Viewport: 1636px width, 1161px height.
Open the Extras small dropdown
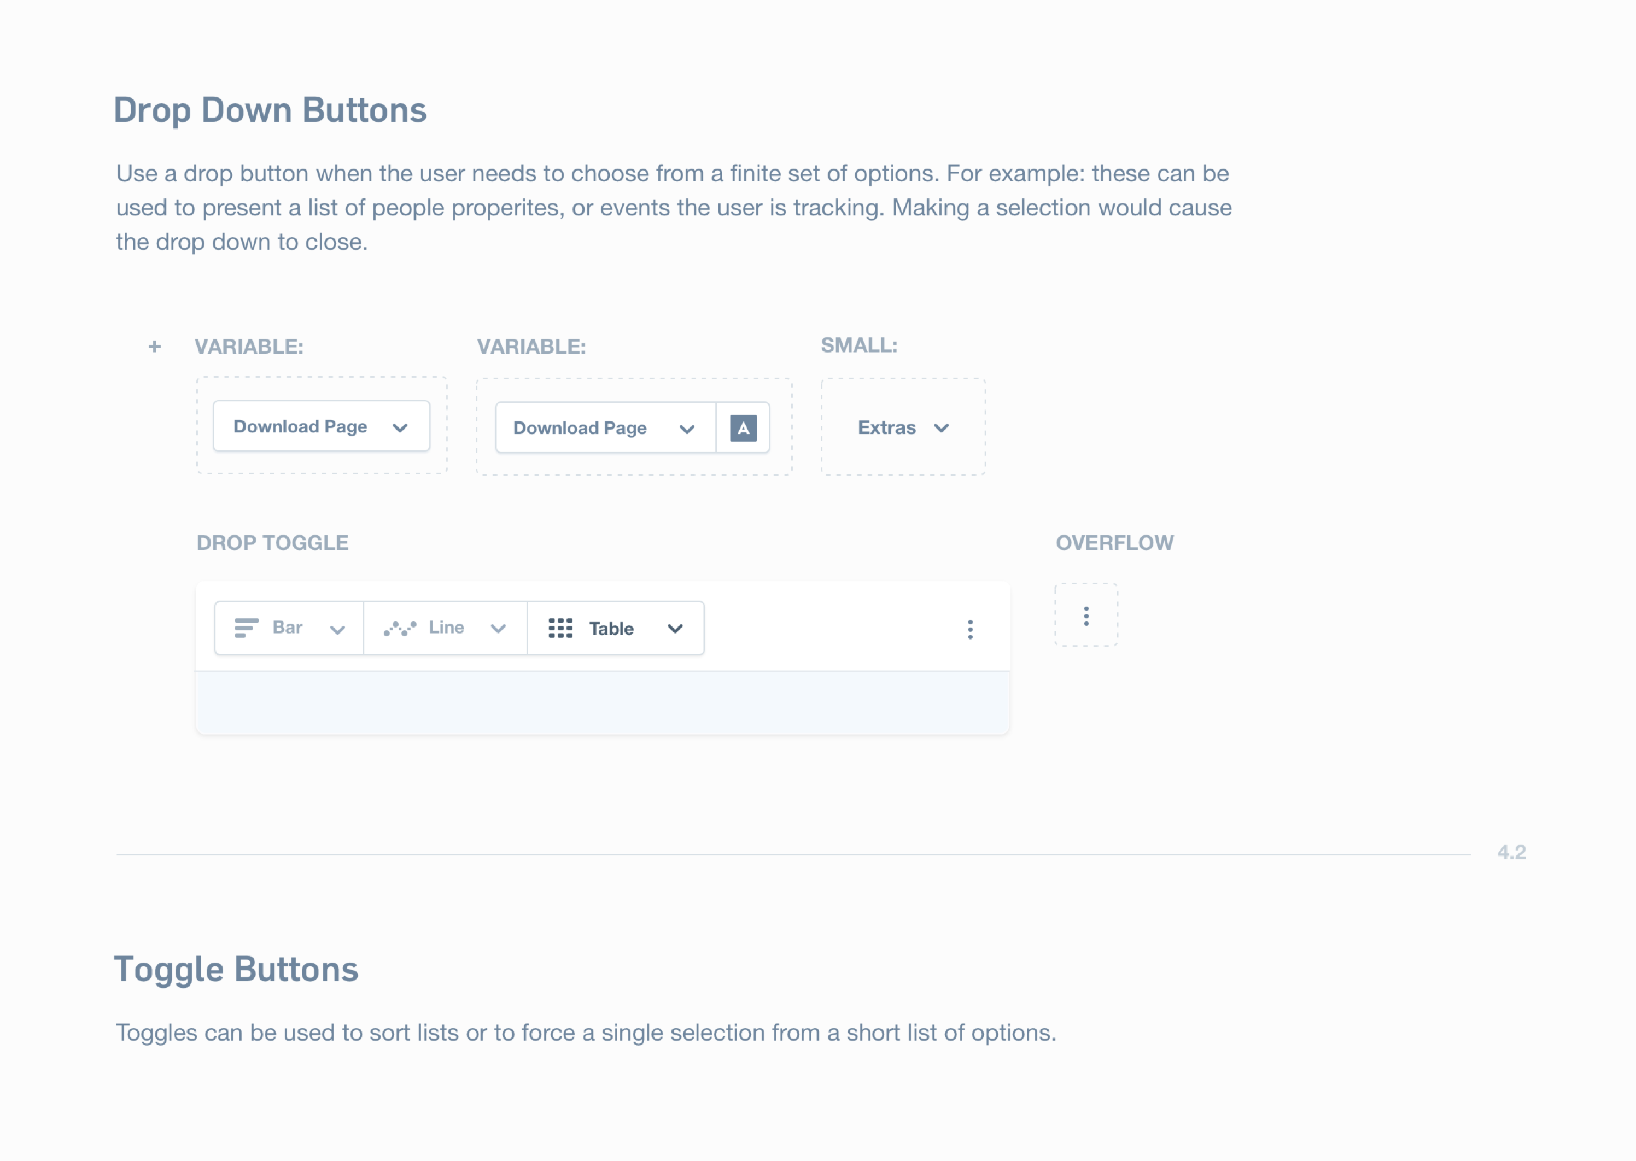click(x=903, y=428)
